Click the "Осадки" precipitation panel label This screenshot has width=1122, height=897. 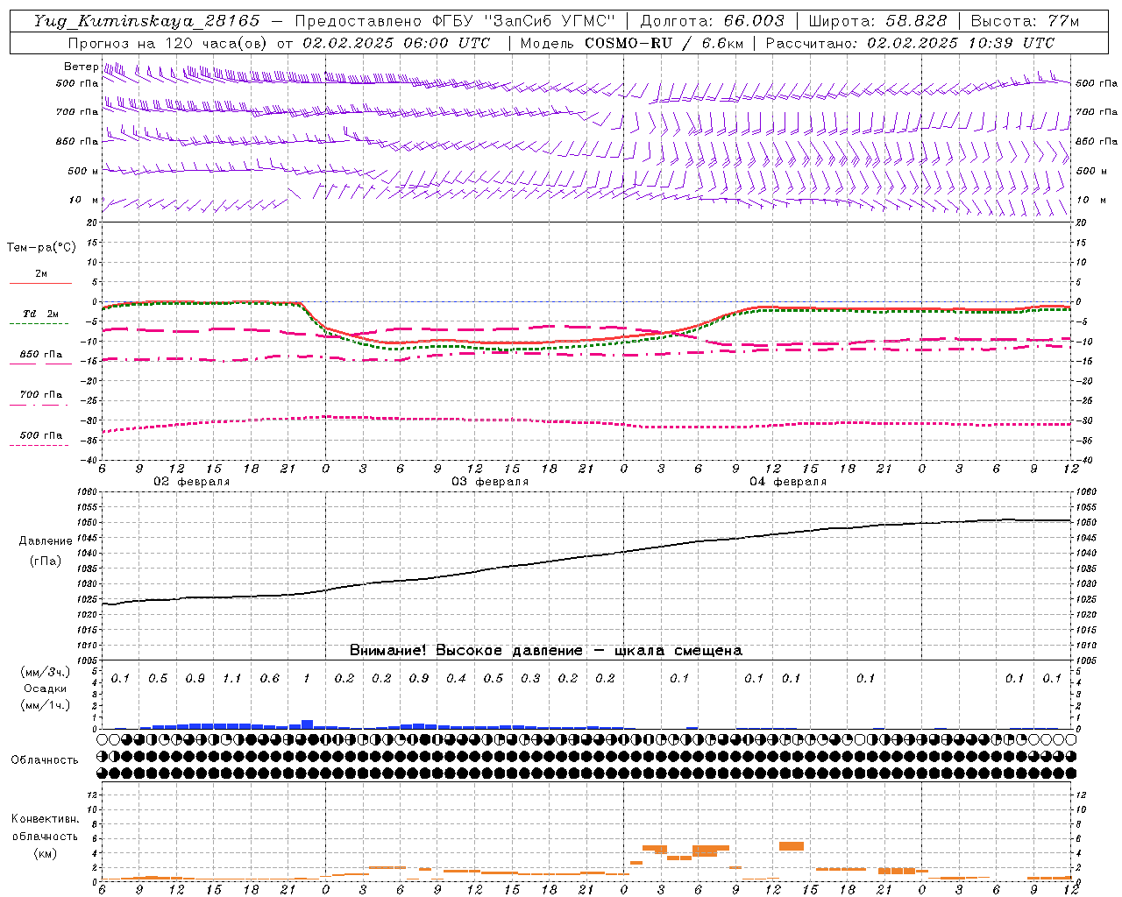45,689
